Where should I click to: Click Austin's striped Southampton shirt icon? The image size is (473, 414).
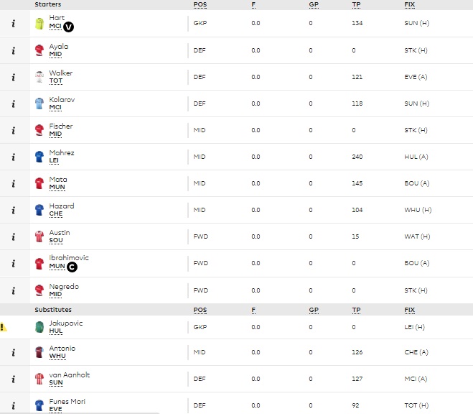coord(39,236)
